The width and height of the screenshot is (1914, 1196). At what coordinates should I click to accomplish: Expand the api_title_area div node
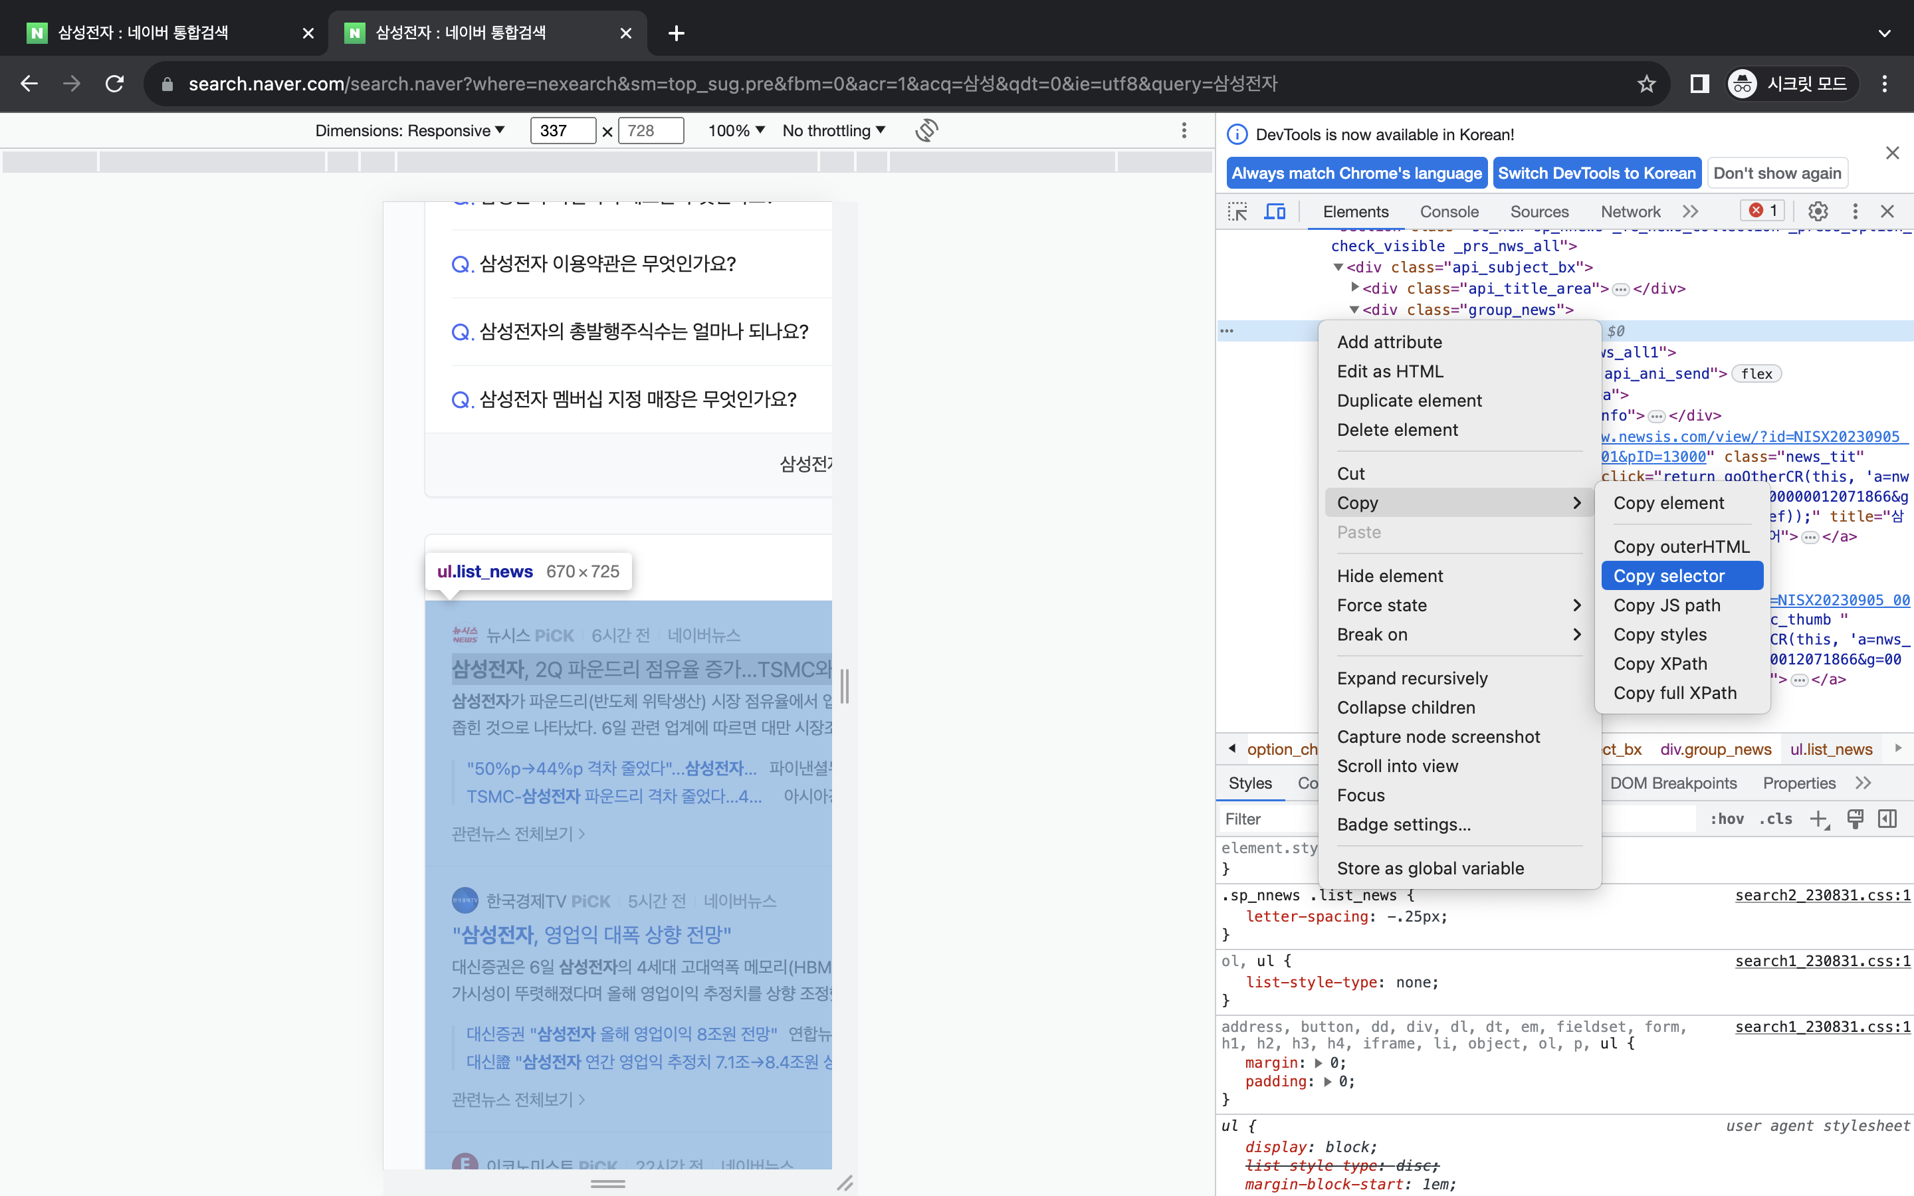pos(1355,287)
